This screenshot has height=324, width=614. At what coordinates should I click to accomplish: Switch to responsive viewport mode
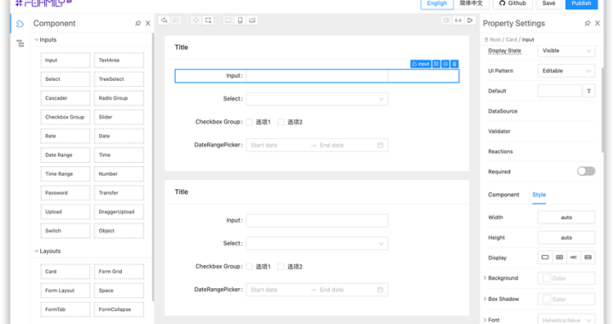coord(252,20)
